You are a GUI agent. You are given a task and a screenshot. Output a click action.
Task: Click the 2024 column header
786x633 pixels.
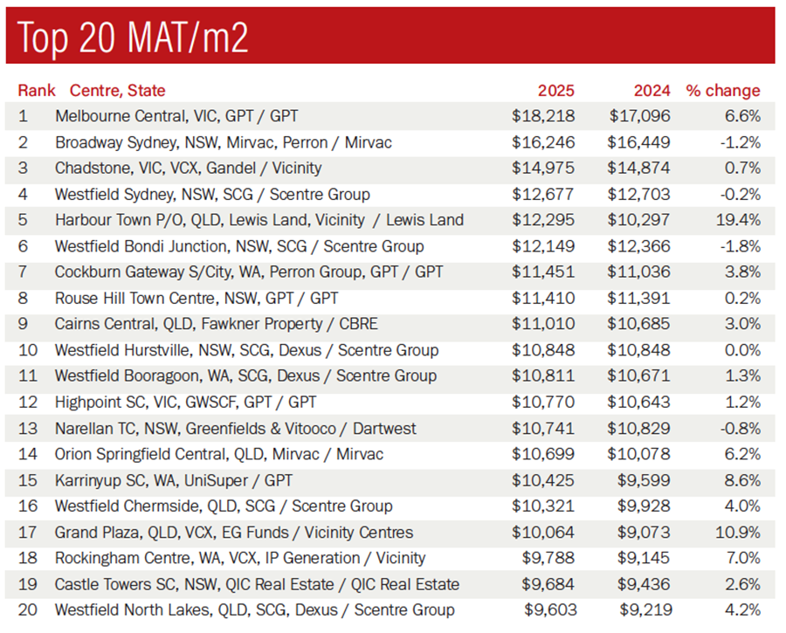[652, 91]
